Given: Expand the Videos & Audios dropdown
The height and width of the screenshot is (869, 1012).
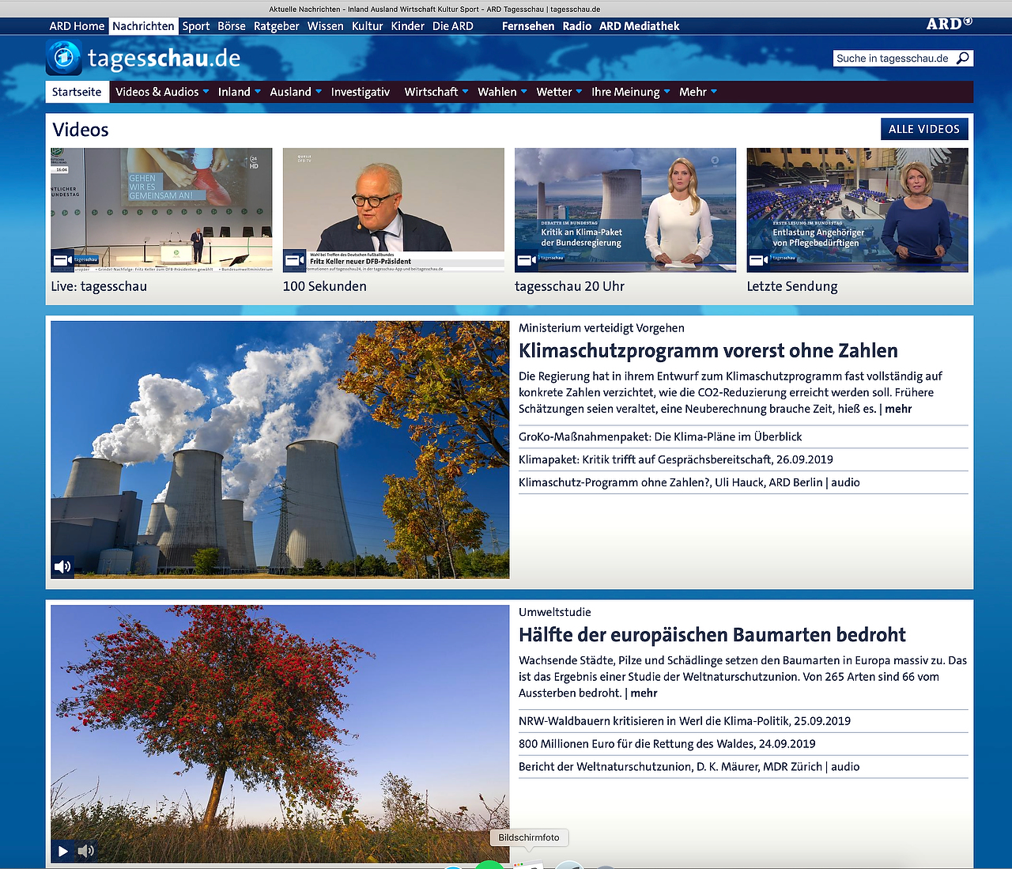Looking at the screenshot, I should tap(206, 92).
